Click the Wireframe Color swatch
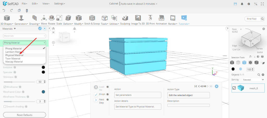The image size is (267, 118). click(43, 92)
